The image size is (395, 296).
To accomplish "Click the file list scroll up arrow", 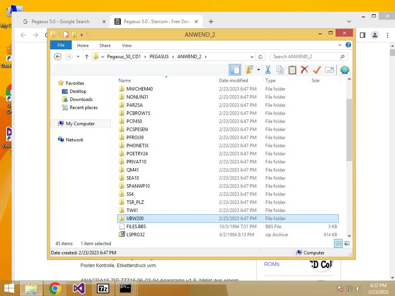I will [349, 79].
